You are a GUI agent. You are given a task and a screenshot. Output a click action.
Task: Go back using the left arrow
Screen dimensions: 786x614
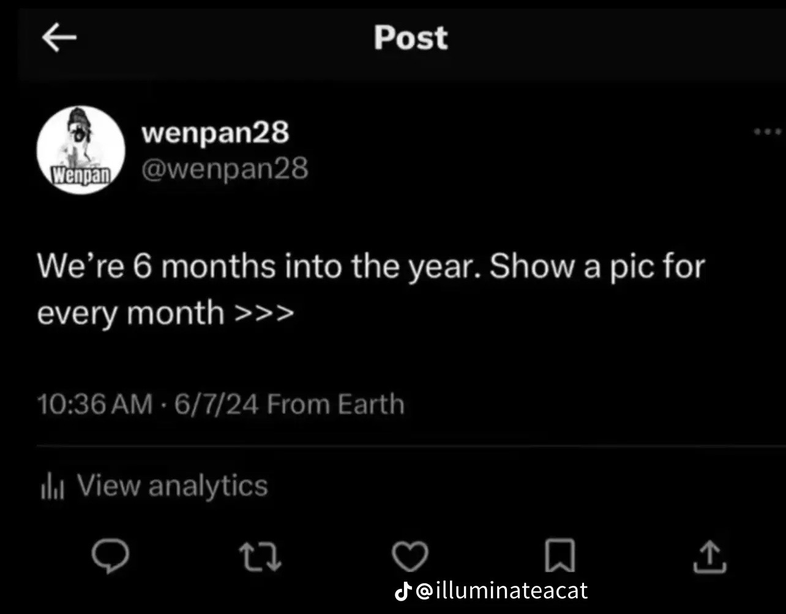click(59, 38)
